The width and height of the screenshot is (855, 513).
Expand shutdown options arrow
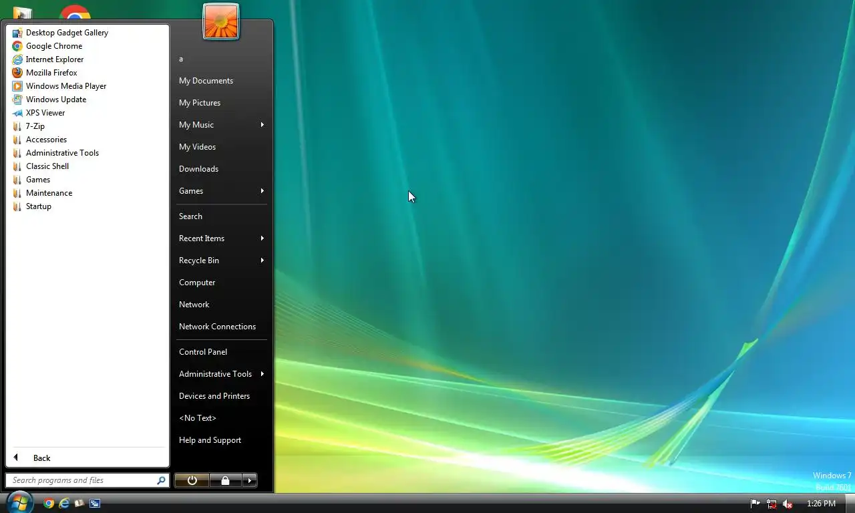250,480
